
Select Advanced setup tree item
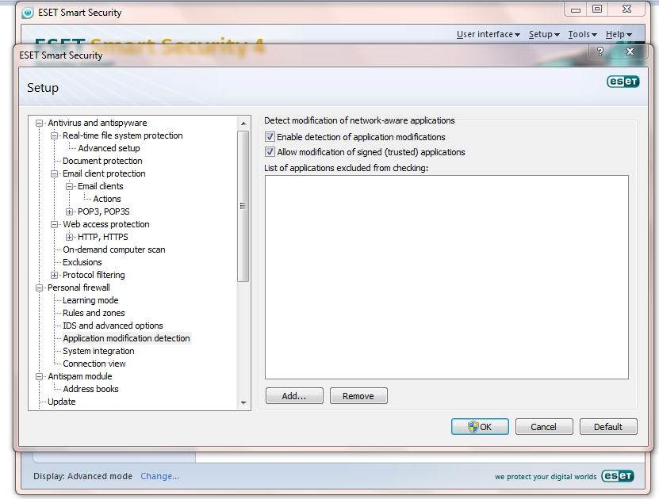click(109, 148)
